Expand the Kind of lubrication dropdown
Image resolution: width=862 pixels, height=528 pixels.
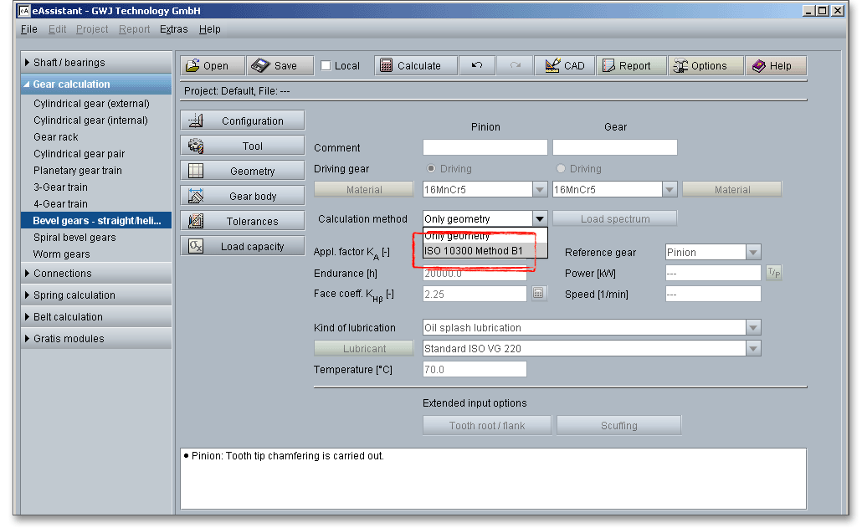tap(753, 328)
